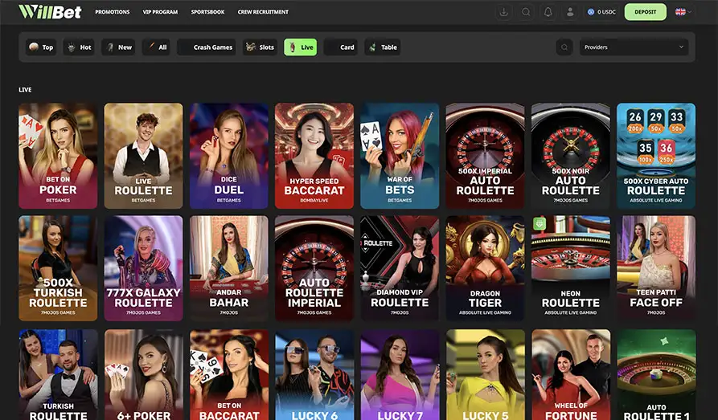This screenshot has width=718, height=420.
Task: Open the download app icon
Action: point(503,12)
